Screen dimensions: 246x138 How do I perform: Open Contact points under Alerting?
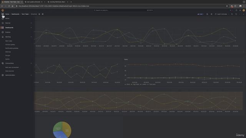pyautogui.click(x=10, y=44)
